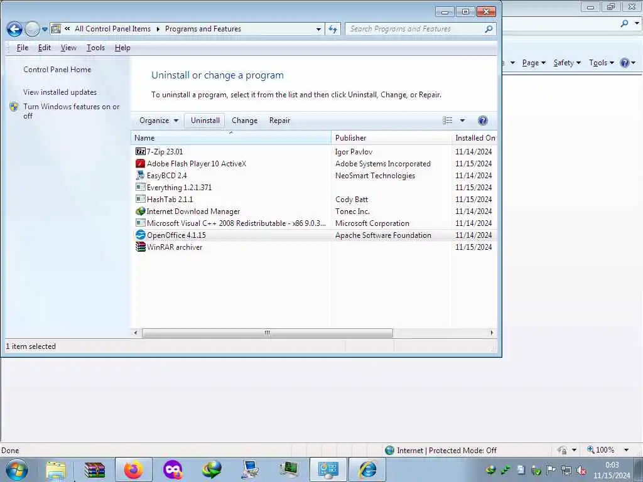This screenshot has height=482, width=643.
Task: Click the Forward navigation arrow
Action: 32,29
